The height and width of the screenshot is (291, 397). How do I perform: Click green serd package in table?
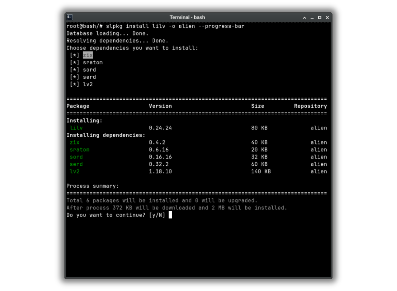(76, 164)
